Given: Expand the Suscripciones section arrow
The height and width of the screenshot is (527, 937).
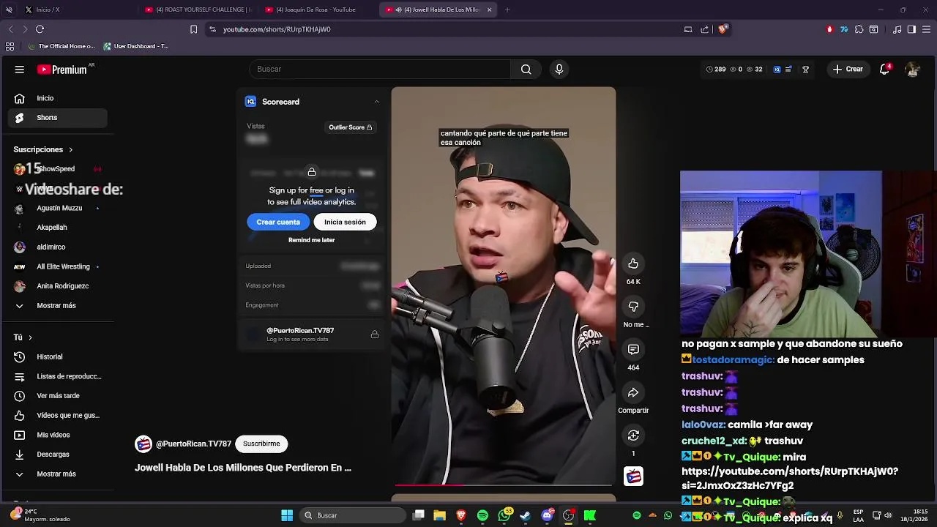Looking at the screenshot, I should coord(70,149).
